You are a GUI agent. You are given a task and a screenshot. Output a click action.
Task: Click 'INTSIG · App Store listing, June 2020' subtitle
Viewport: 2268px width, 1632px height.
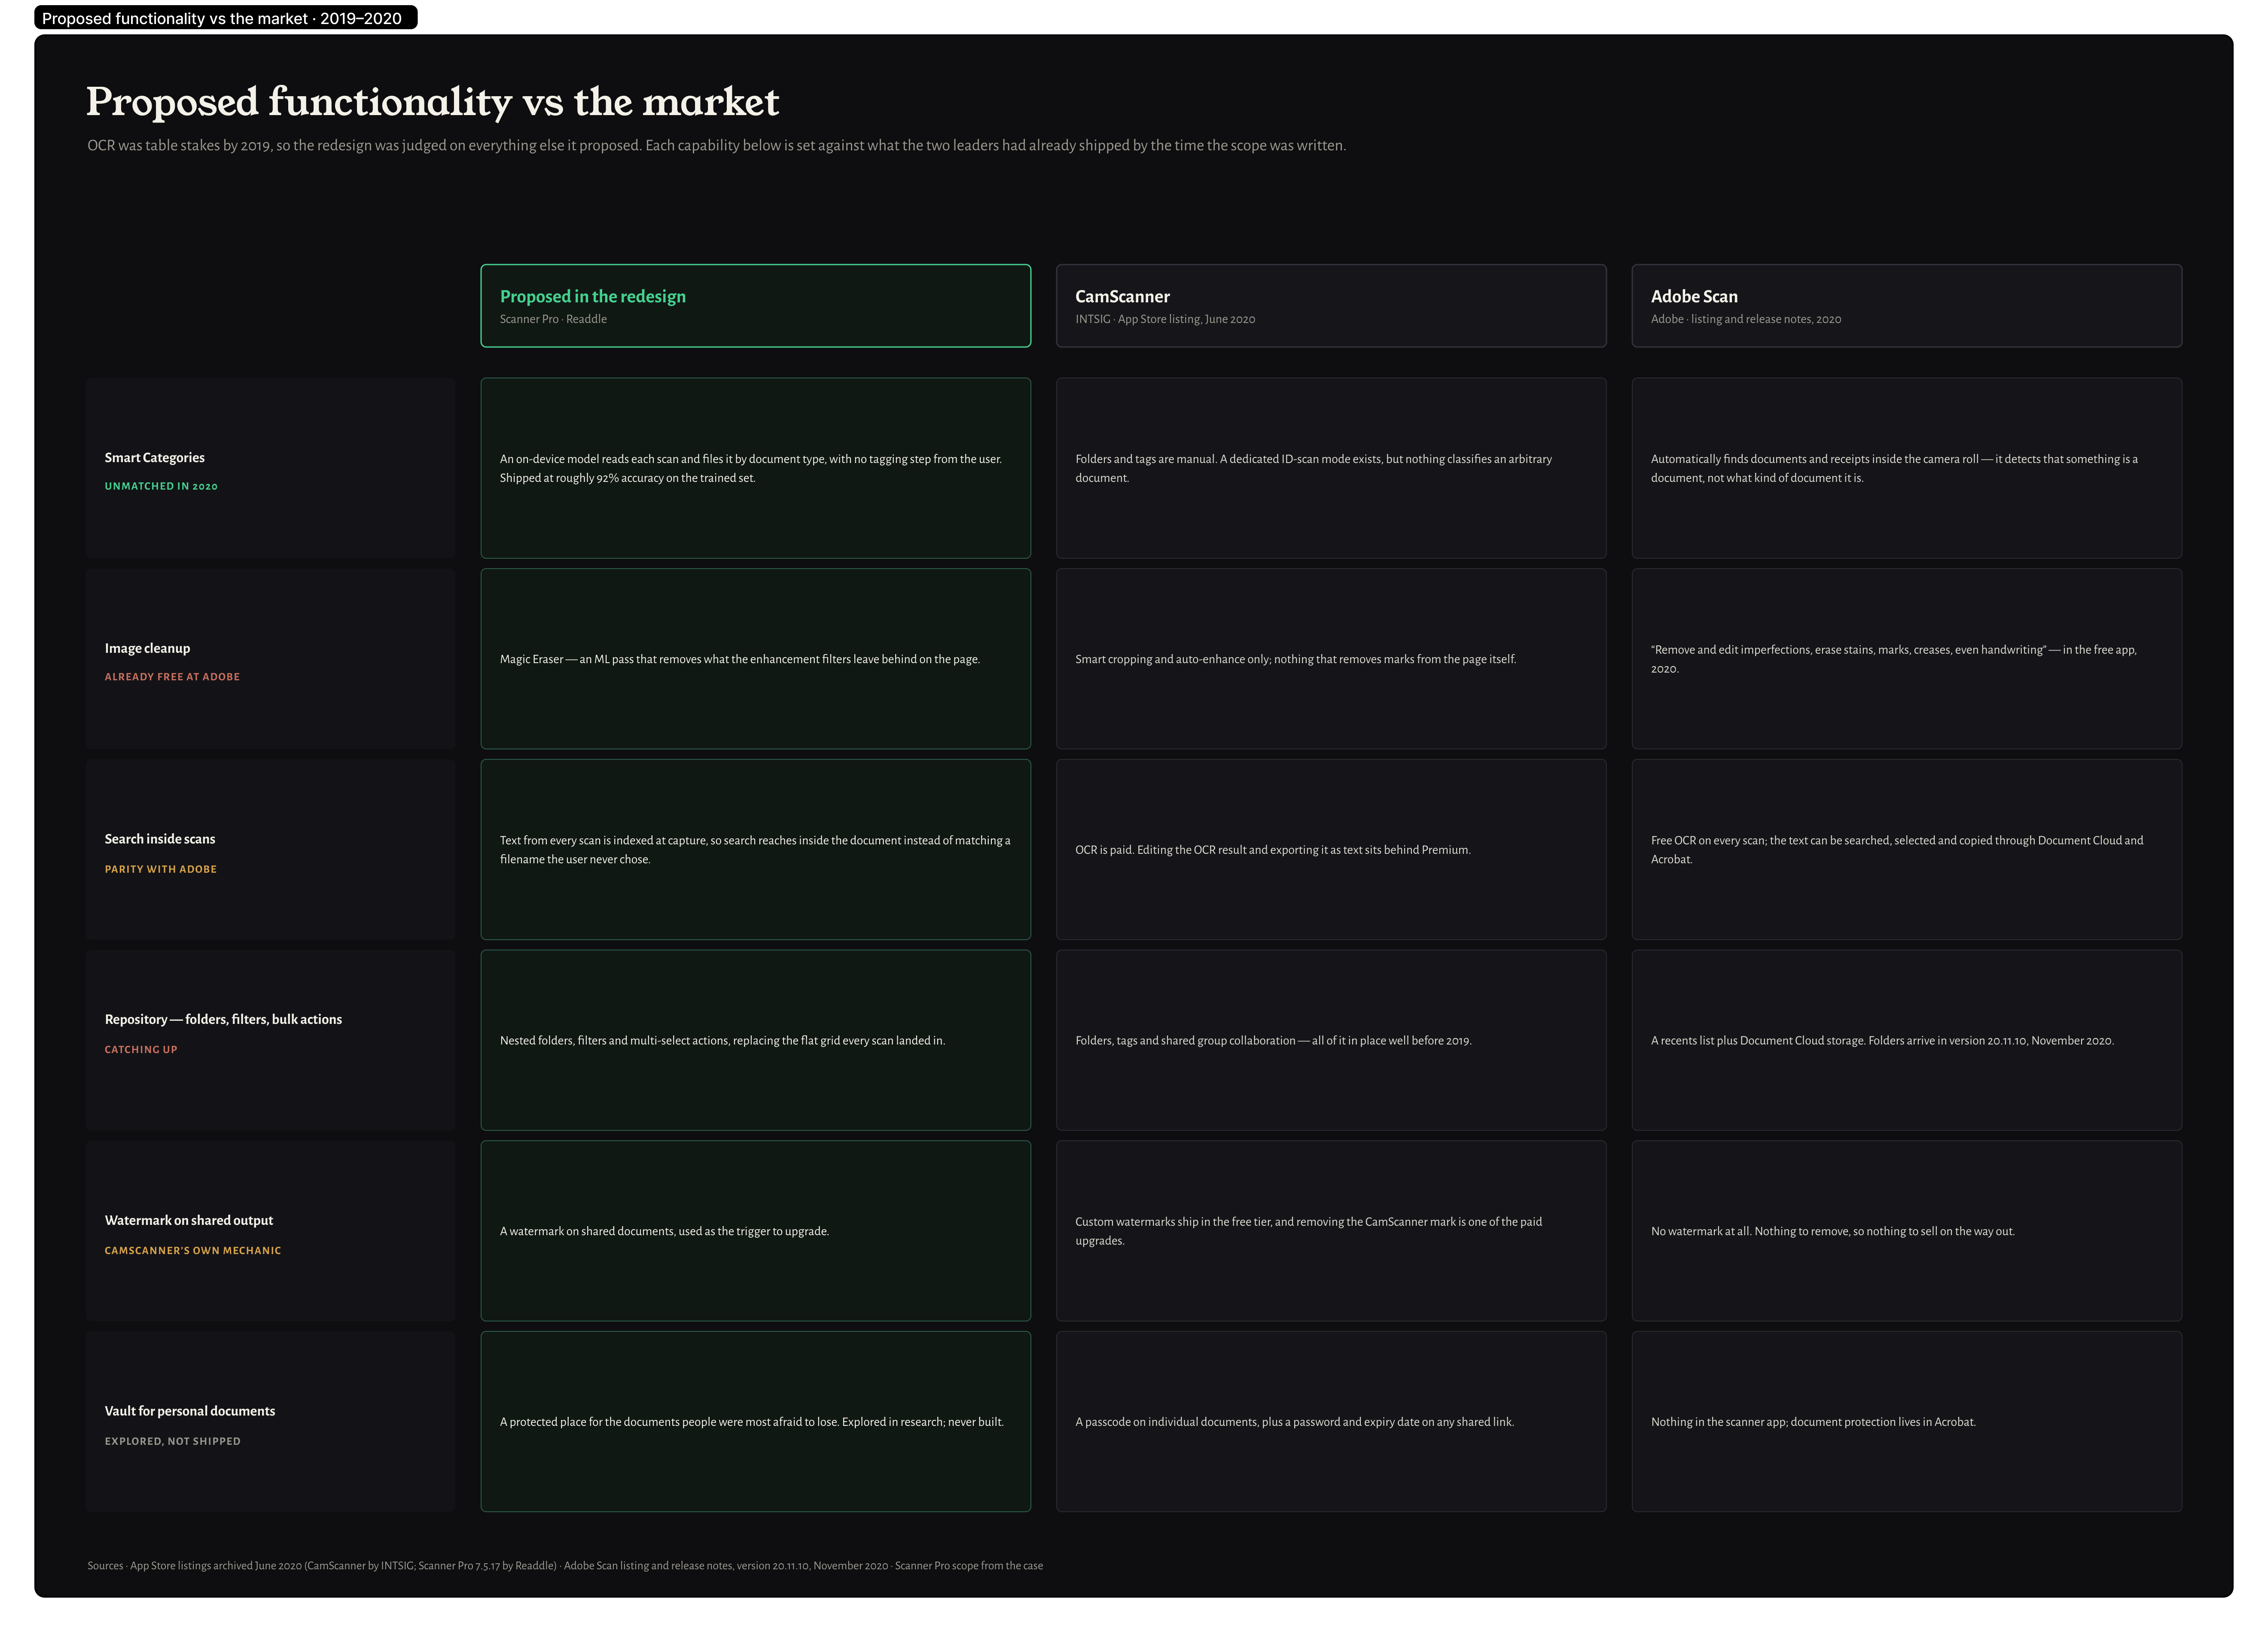coord(1165,319)
